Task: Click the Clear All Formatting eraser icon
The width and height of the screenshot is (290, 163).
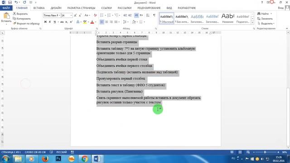Action: pos(95,15)
